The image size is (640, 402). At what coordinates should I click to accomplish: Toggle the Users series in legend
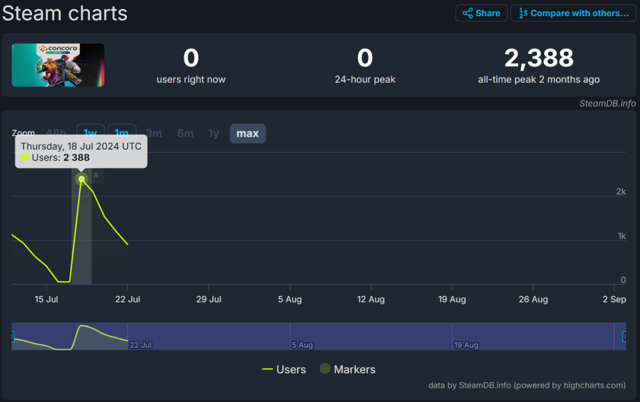click(x=284, y=369)
